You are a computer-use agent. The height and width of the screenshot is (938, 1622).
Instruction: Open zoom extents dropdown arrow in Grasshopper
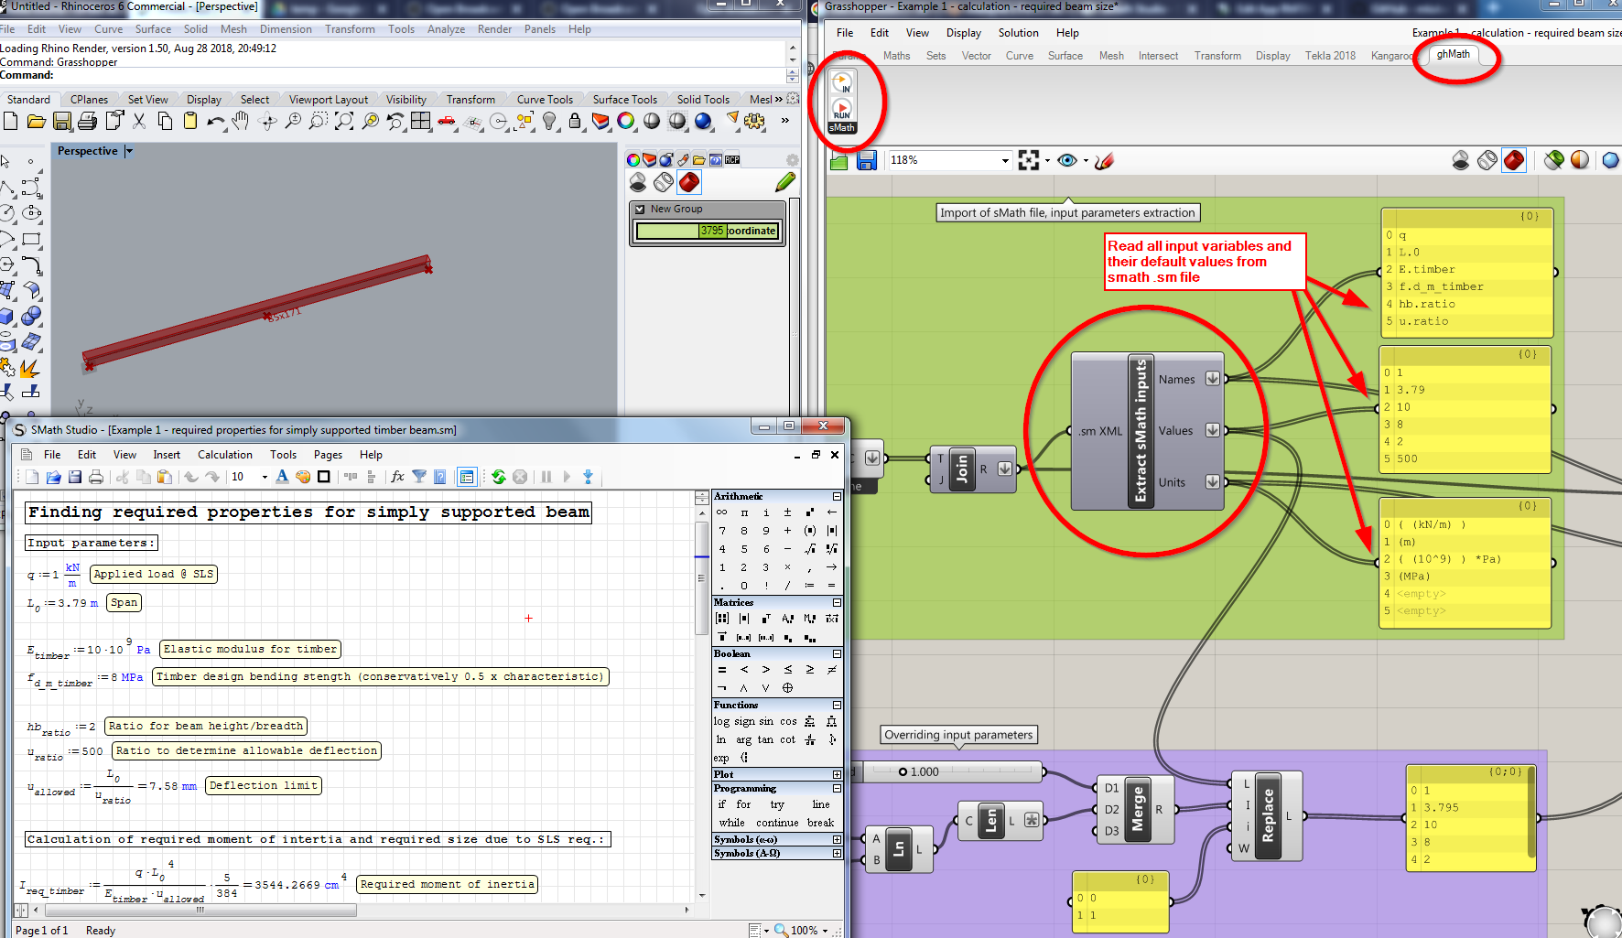(x=1047, y=161)
